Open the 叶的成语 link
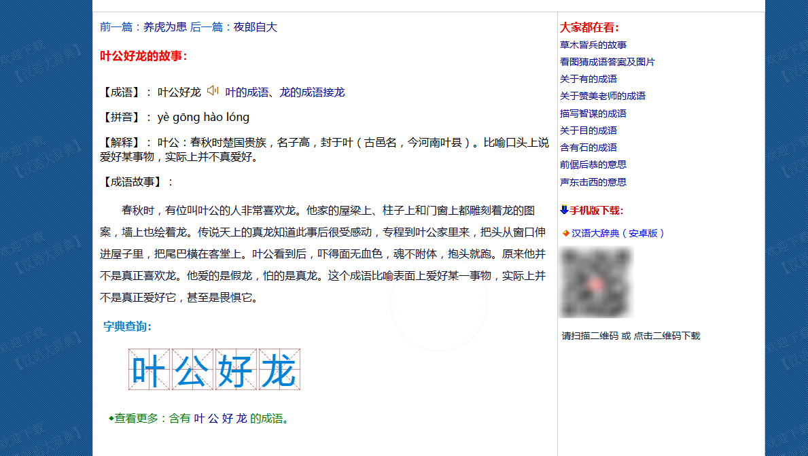The height and width of the screenshot is (456, 808). (247, 92)
